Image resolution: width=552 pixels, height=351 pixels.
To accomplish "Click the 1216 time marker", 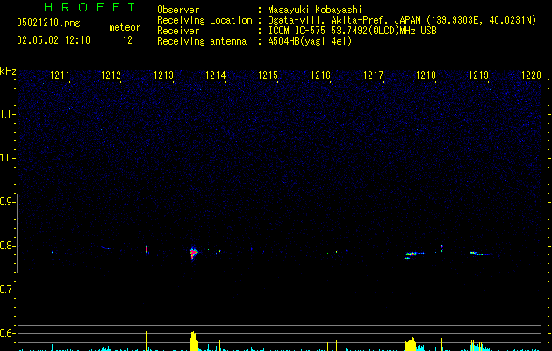I will [320, 75].
